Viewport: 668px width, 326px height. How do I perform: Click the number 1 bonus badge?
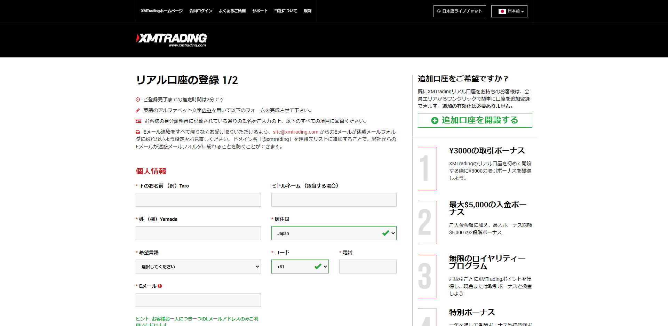coord(427,168)
